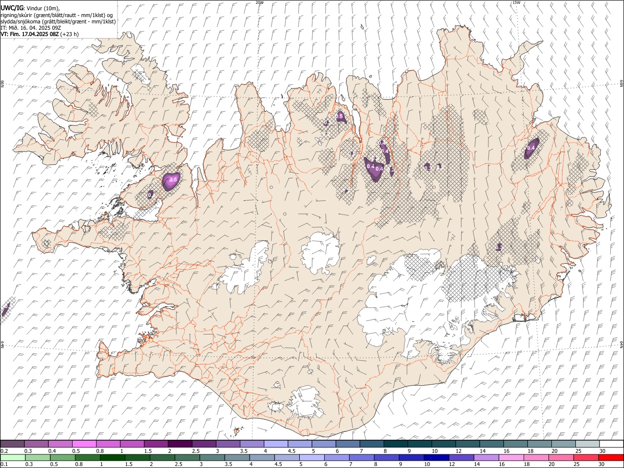The image size is (624, 468).
Task: Select pale green lower swatch between 0.1 and 0.3
Action: pos(12,457)
